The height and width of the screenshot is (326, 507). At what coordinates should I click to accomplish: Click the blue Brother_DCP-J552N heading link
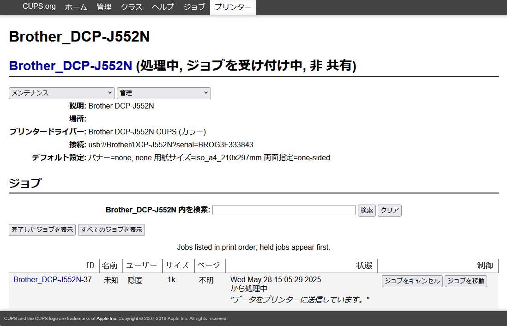[71, 66]
